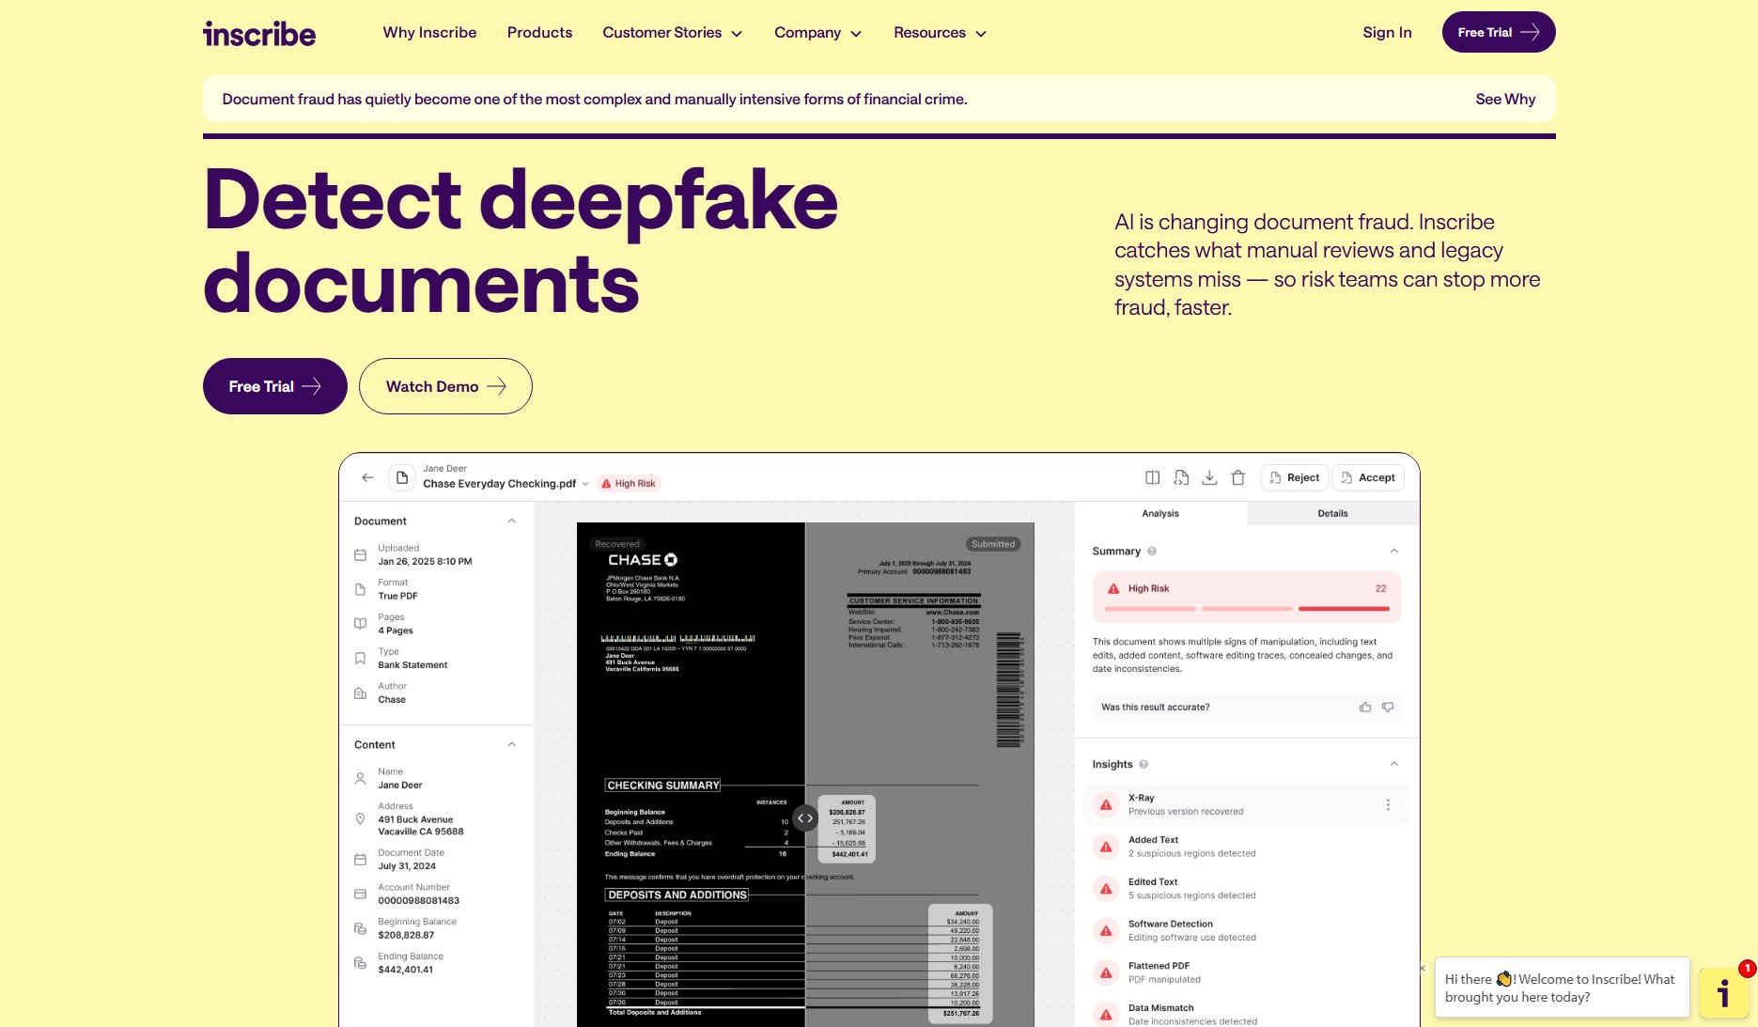The height and width of the screenshot is (1027, 1758).
Task: Open the Customer Stories menu
Action: (672, 32)
